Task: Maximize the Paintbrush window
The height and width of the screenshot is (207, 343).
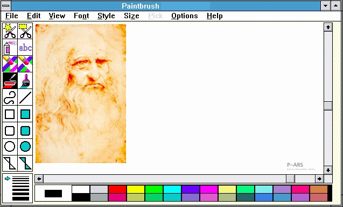Action: coord(336,6)
